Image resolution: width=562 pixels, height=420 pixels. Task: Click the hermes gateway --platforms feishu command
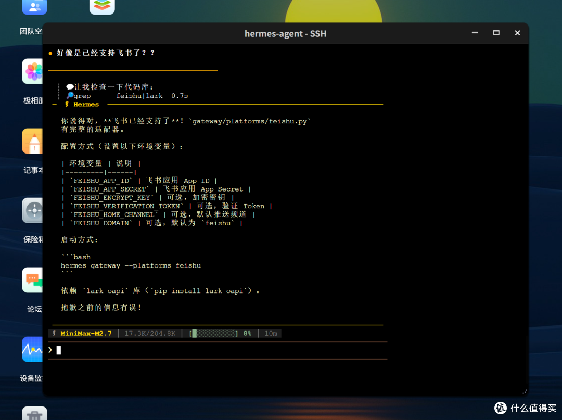pyautogui.click(x=131, y=265)
